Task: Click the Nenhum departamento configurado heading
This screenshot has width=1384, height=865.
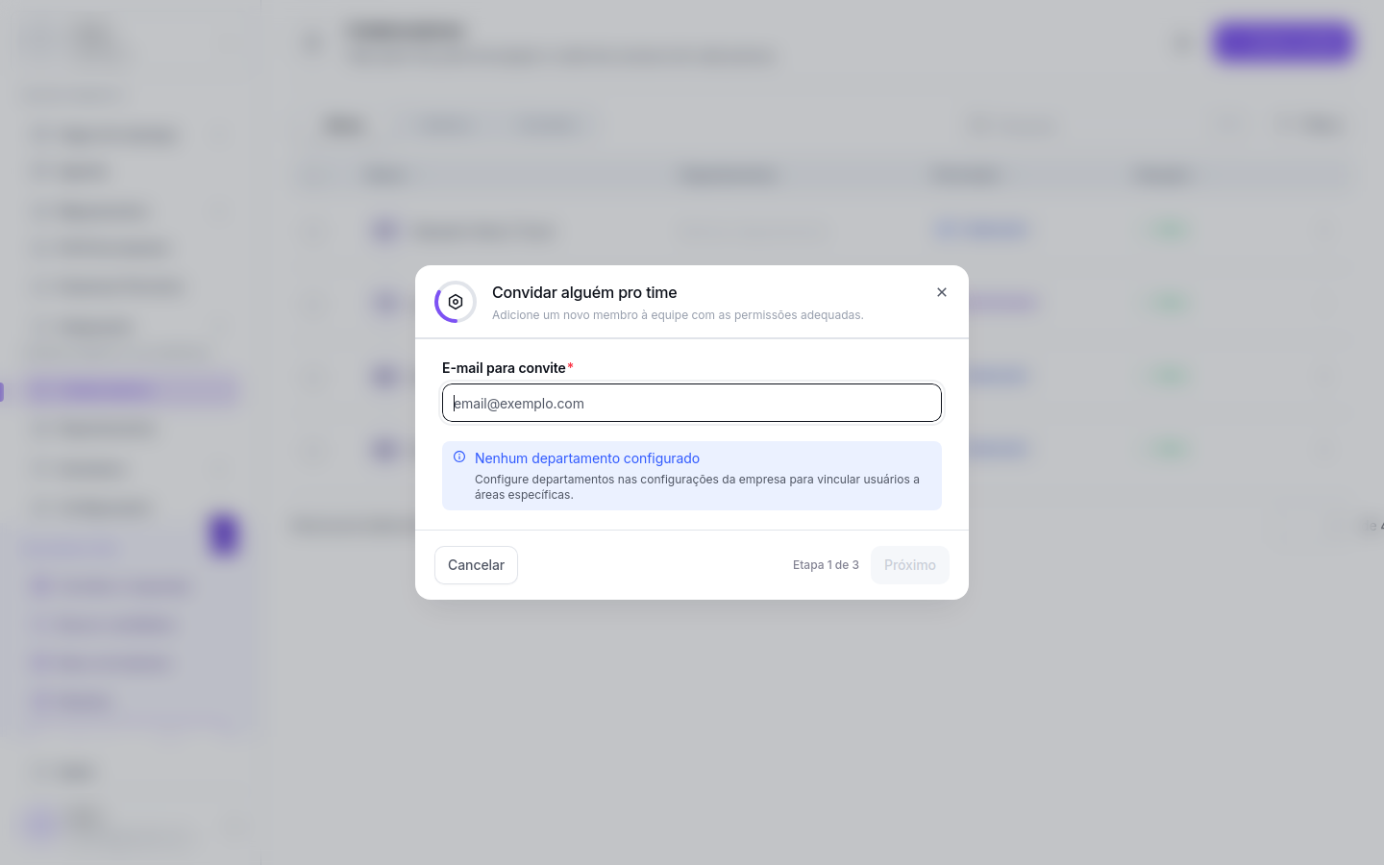Action: coord(587,458)
